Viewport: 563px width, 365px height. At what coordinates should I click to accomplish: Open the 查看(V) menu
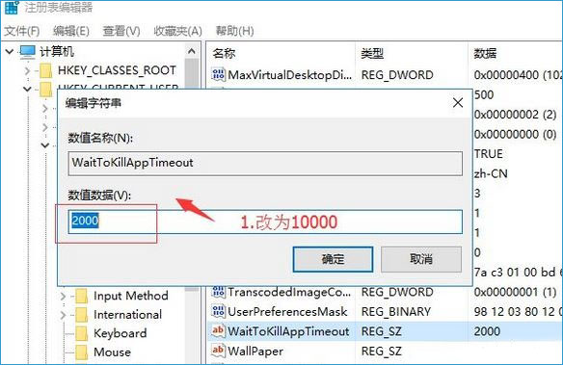tap(121, 31)
